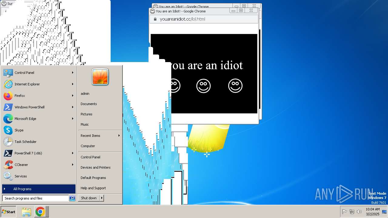Expand the Microsoft Edge jump list arrow

72,119
